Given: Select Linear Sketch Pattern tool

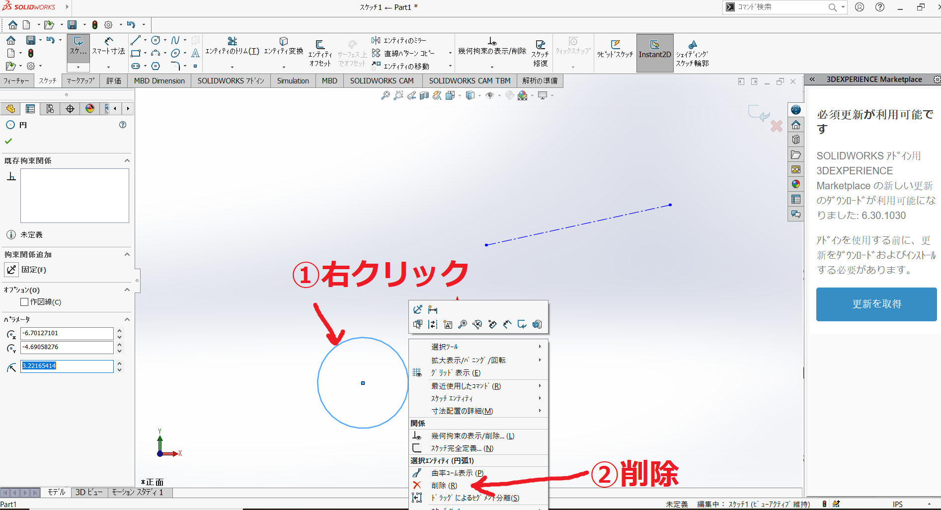Looking at the screenshot, I should (x=403, y=53).
